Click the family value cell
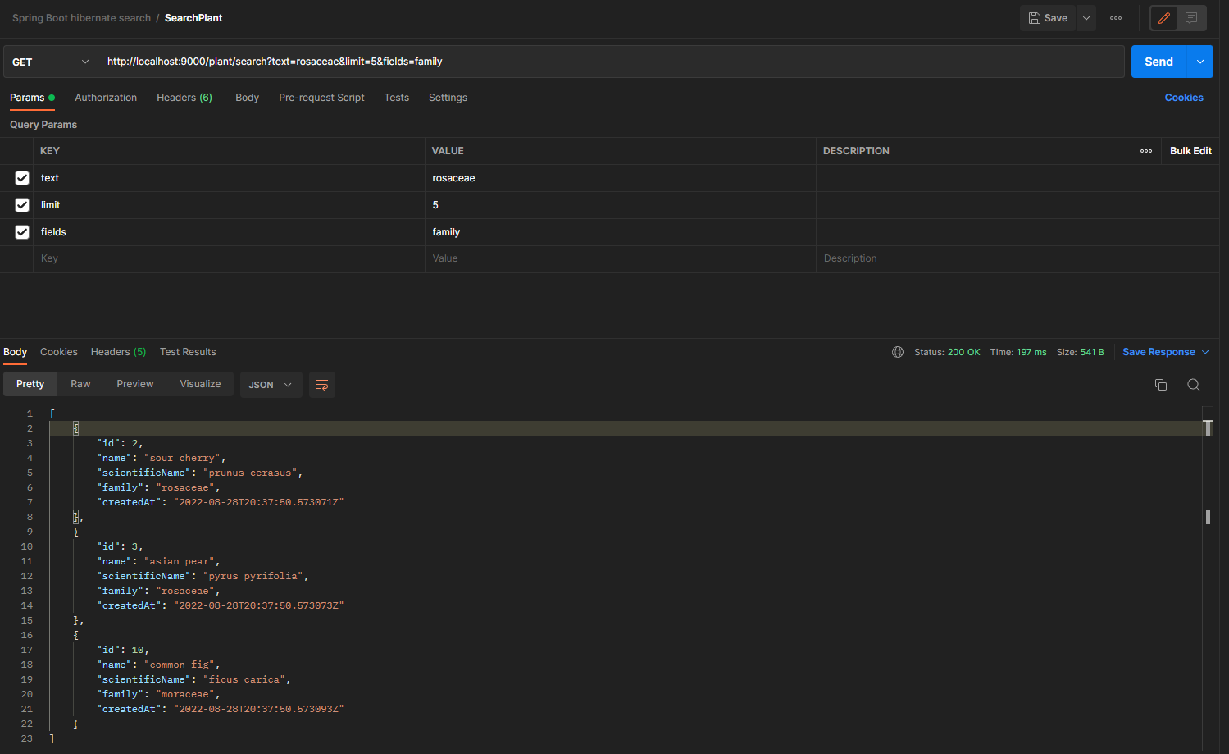This screenshot has height=754, width=1229. tap(620, 232)
